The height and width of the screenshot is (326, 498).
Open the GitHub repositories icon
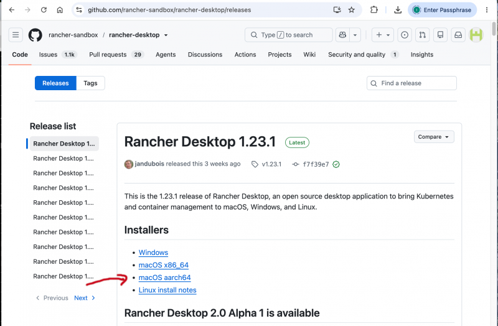(440, 35)
